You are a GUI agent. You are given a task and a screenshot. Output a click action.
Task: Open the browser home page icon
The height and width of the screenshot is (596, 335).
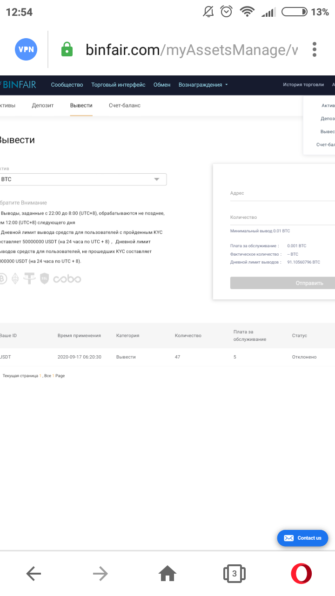(x=167, y=574)
